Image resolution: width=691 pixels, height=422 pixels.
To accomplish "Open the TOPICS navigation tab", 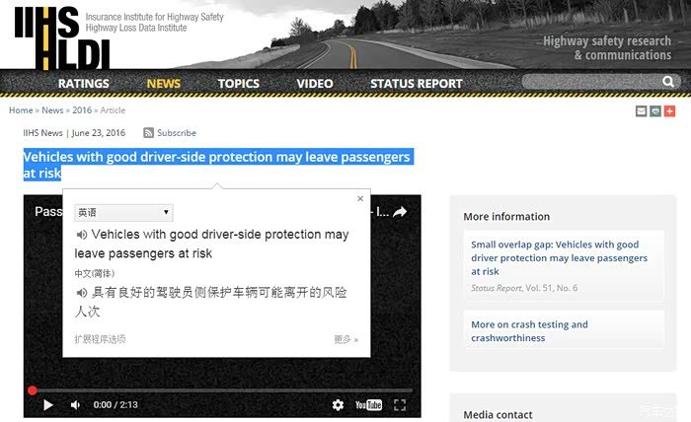I will click(239, 84).
